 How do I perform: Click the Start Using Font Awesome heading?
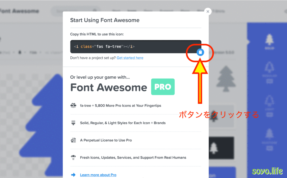pyautogui.click(x=105, y=20)
